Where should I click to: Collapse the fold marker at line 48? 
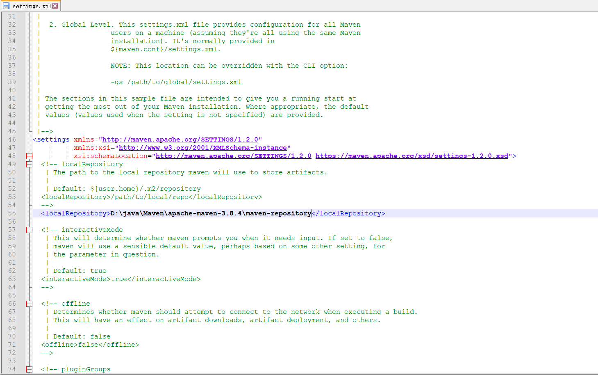pos(29,156)
